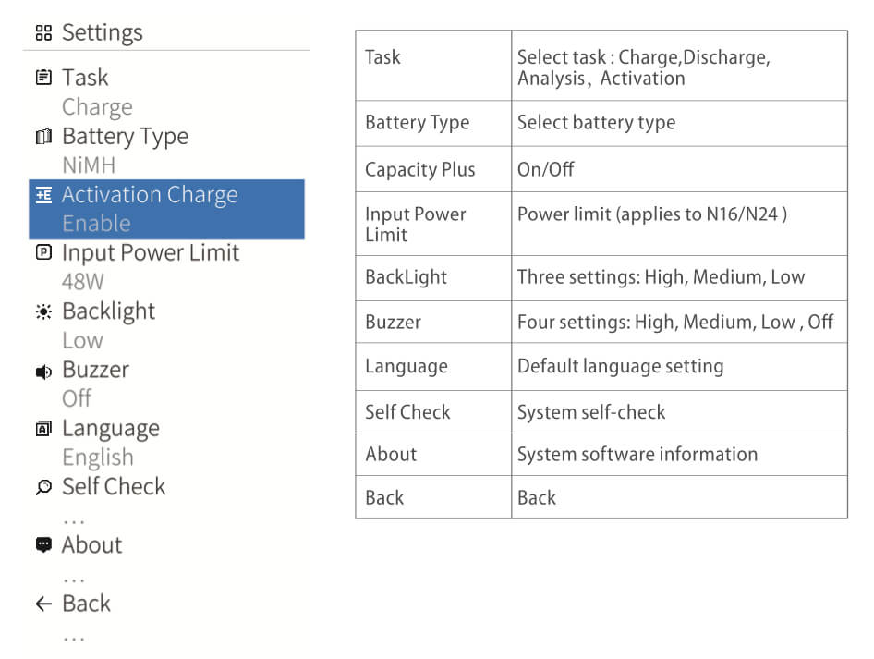Click the Activation Charge icon
The width and height of the screenshot is (874, 659).
pyautogui.click(x=42, y=195)
